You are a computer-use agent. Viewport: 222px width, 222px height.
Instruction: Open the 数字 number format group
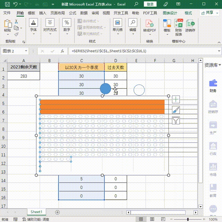pos(67,27)
